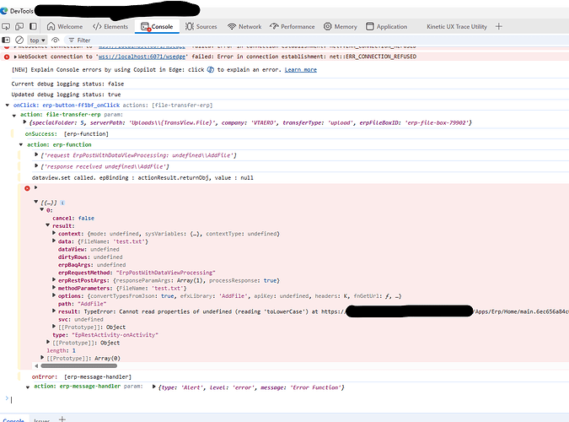Toggle the activity bar dock icon
569x422 pixels.
point(33,26)
